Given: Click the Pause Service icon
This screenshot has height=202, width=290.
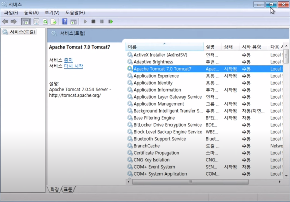Looking at the screenshot, I should point(102,22).
